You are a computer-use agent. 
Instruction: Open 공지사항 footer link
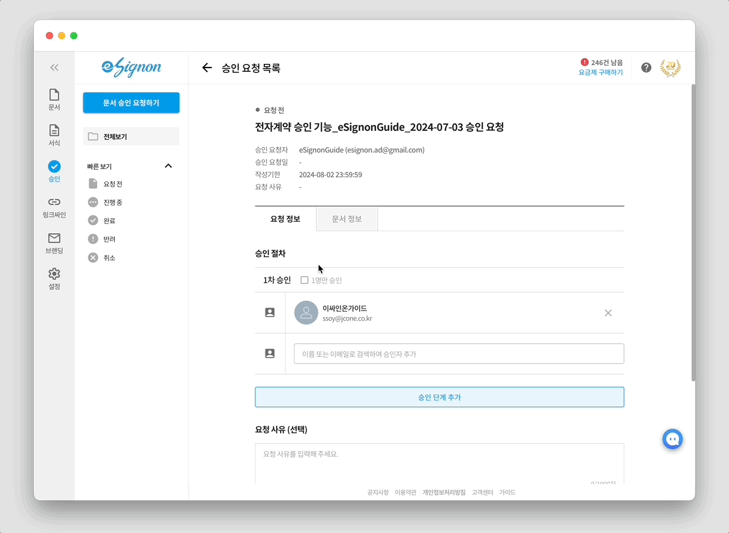(x=378, y=493)
